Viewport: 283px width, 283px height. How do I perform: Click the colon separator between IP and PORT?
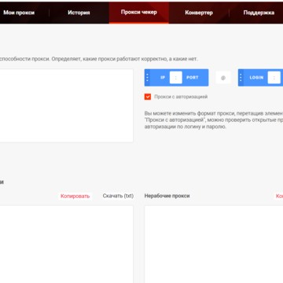pos(176,78)
